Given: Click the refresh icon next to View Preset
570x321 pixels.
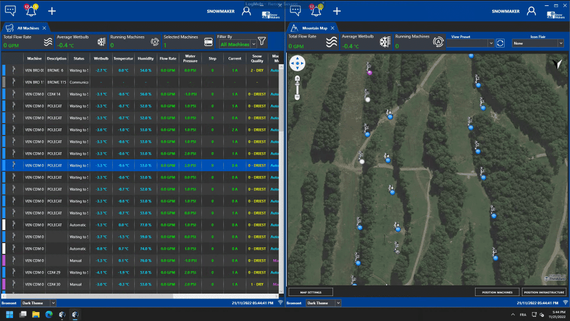Looking at the screenshot, I should click(501, 43).
